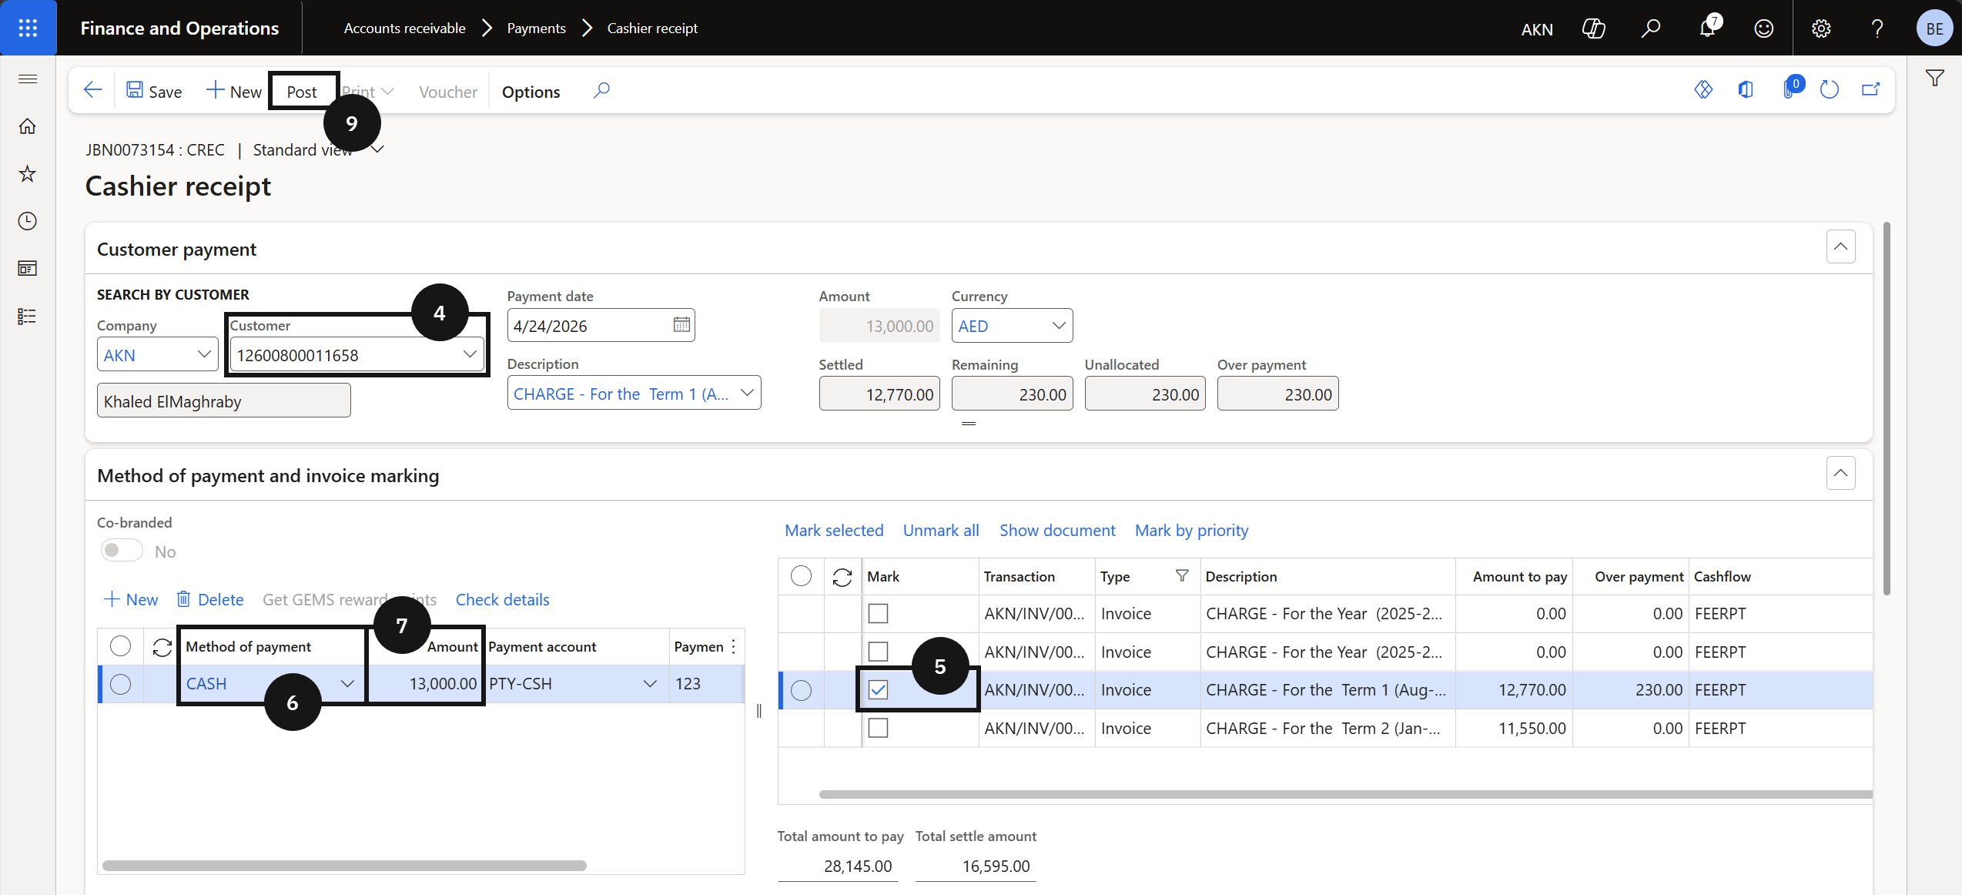Click the search magnifier in top bar
The height and width of the screenshot is (895, 1962).
pos(1650,28)
